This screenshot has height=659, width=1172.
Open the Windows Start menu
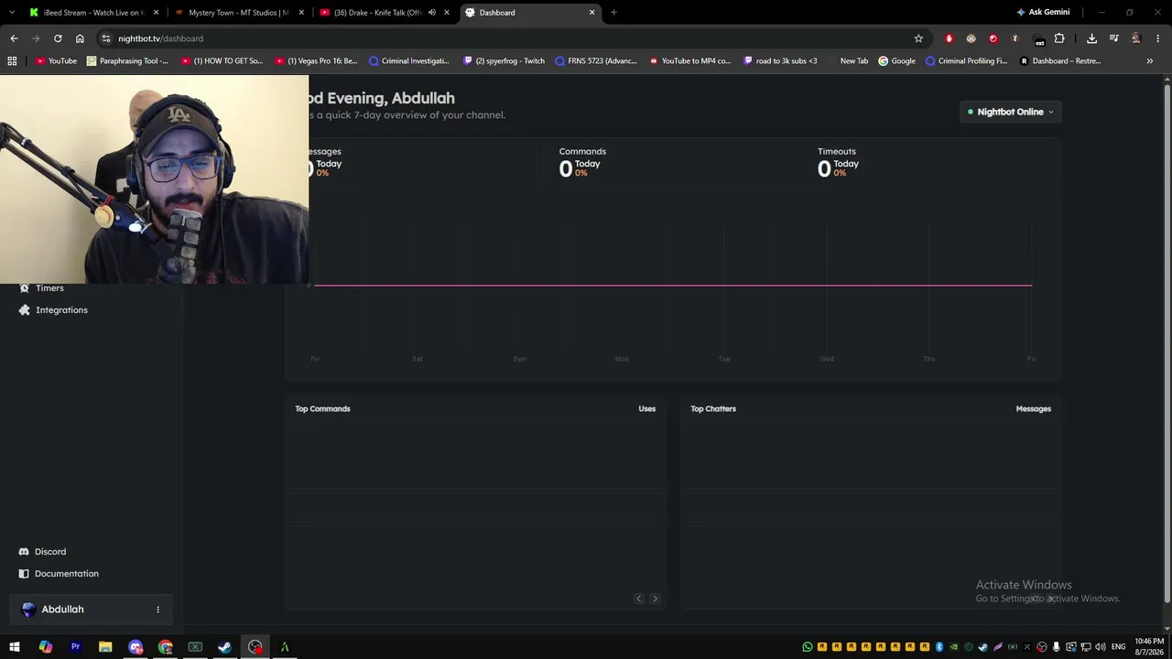(x=15, y=647)
